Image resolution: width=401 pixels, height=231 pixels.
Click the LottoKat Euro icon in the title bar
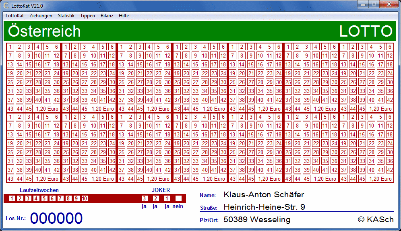(x=6, y=5)
